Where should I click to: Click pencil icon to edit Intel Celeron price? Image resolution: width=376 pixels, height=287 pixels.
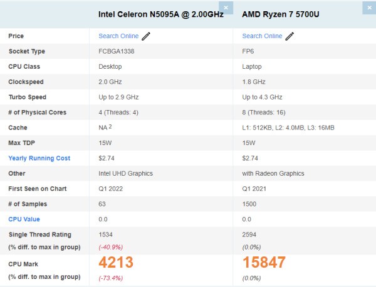click(146, 36)
